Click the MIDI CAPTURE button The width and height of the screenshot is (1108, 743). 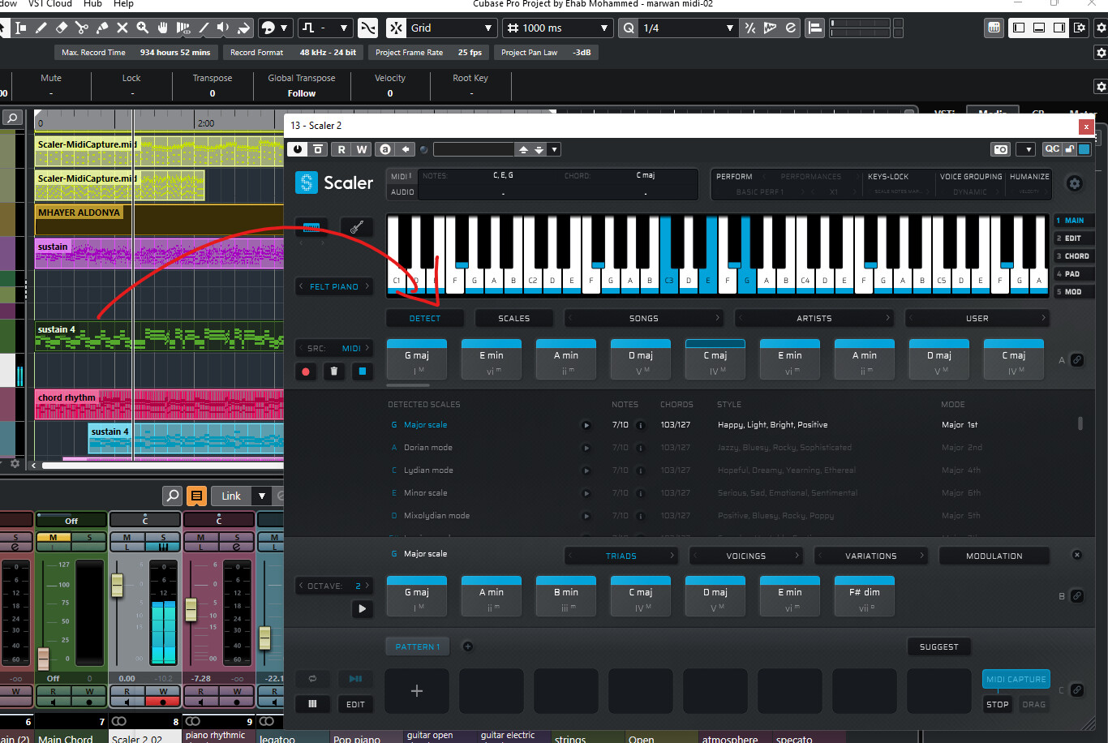click(x=1016, y=679)
